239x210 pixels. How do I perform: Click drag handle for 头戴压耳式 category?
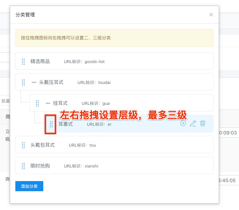23,83
